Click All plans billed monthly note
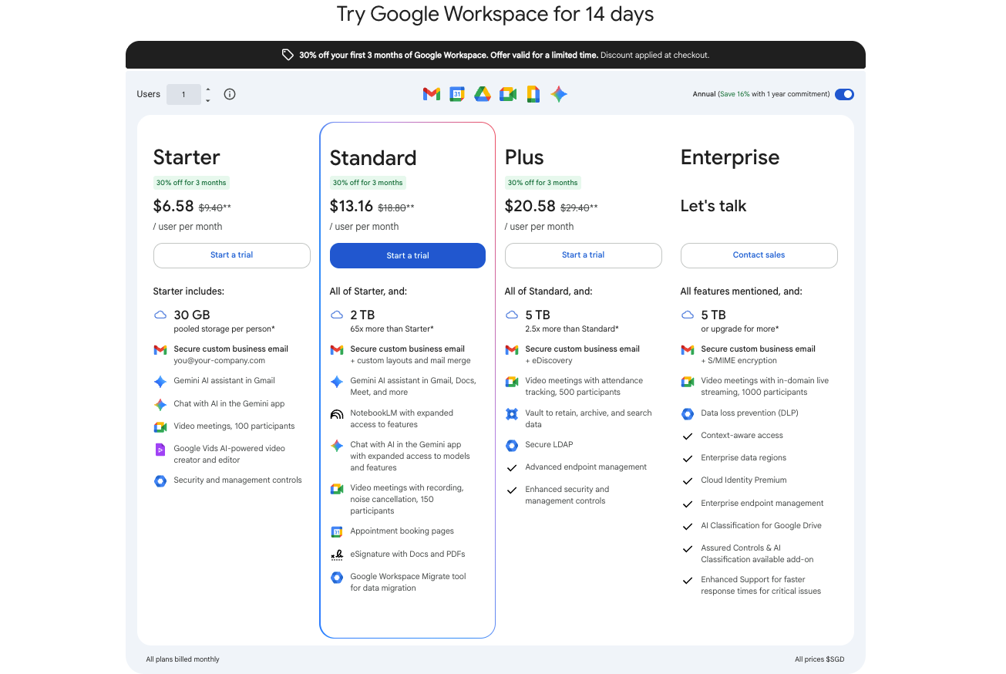Viewport: 1006px width, 674px height. point(183,659)
